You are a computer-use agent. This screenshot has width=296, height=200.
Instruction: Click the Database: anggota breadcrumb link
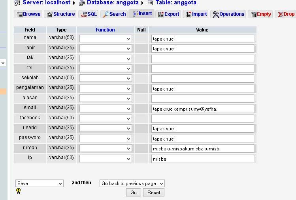click(x=113, y=3)
